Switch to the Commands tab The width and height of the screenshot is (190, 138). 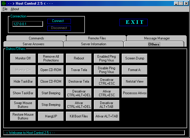point(36,38)
